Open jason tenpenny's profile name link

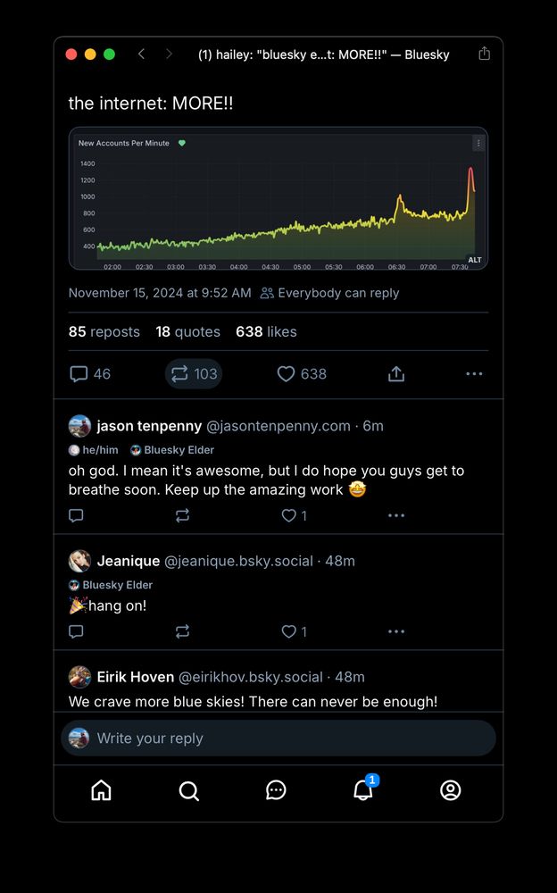point(149,426)
